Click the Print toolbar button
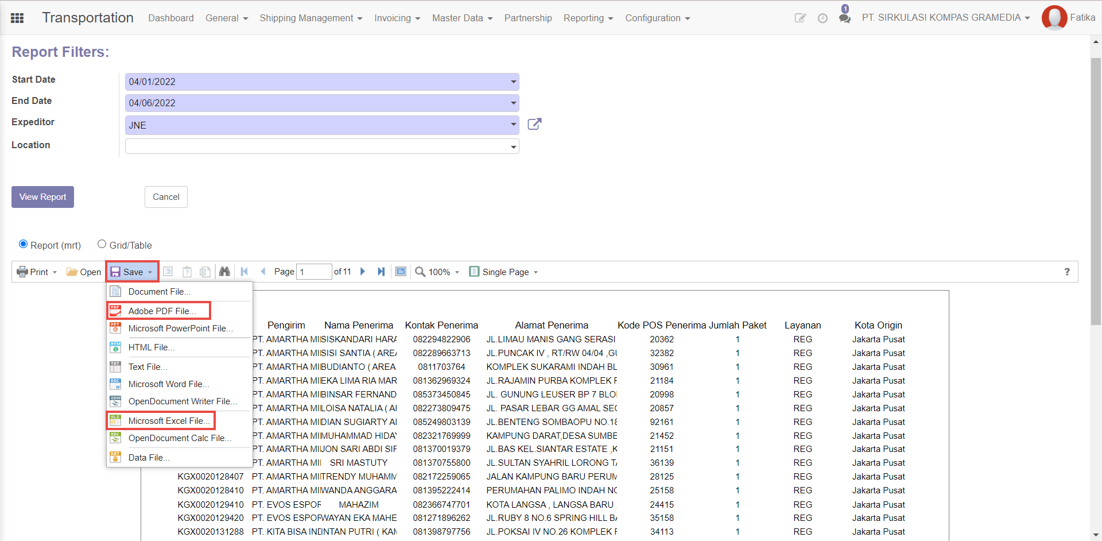1102x541 pixels. (x=37, y=272)
